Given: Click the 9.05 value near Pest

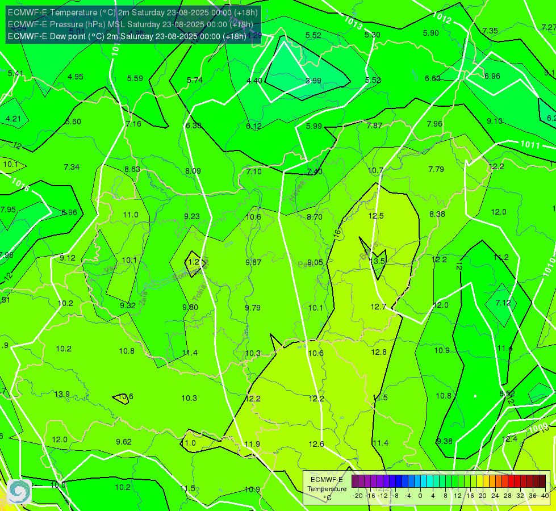Looking at the screenshot, I should tap(315, 262).
